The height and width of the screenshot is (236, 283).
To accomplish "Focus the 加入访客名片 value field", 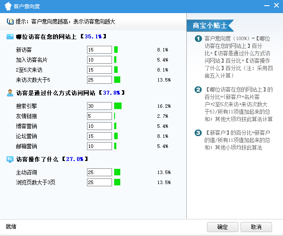I will (x=99, y=60).
